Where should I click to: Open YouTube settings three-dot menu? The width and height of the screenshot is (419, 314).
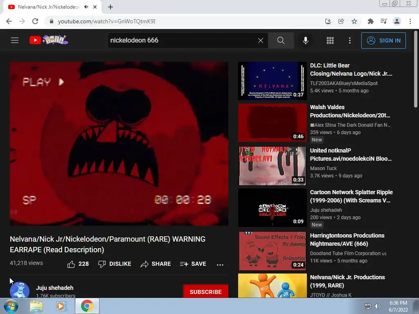tap(350, 40)
